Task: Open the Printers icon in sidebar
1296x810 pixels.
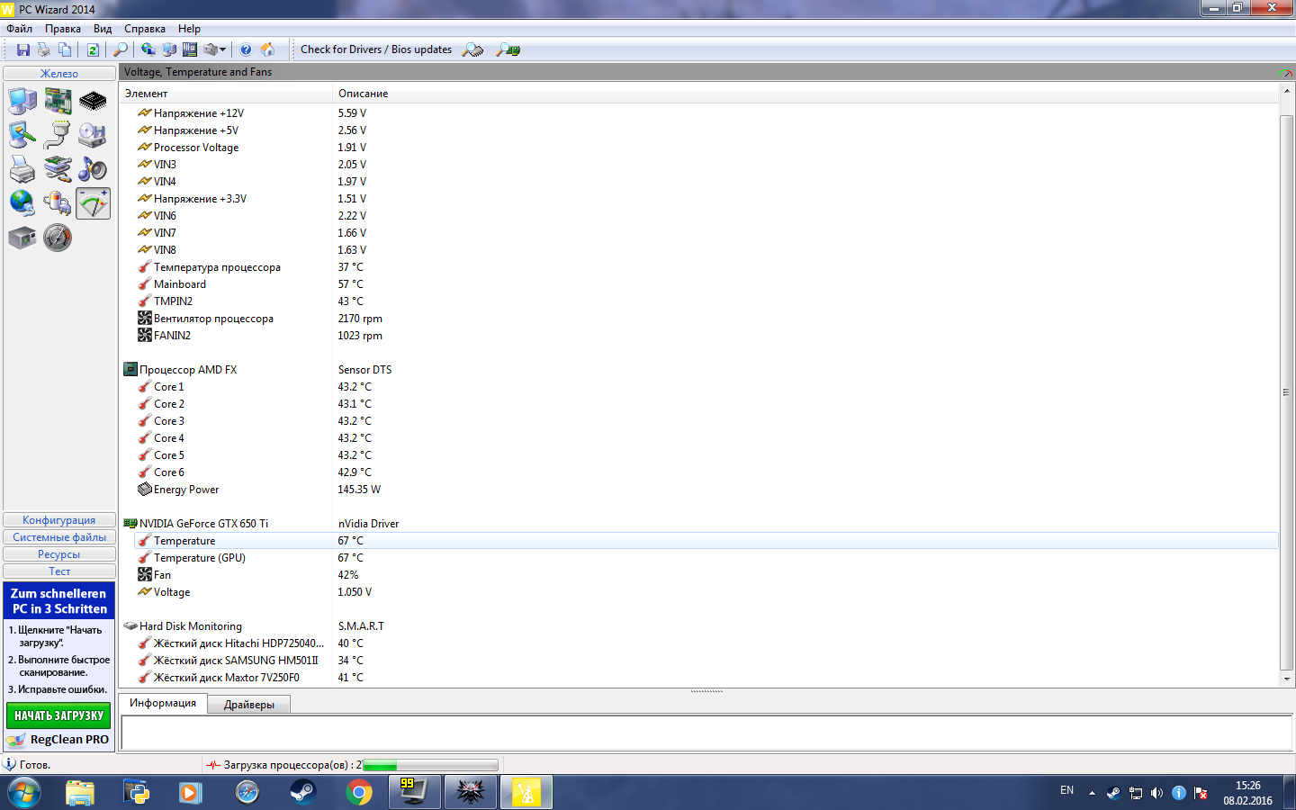Action: click(22, 169)
